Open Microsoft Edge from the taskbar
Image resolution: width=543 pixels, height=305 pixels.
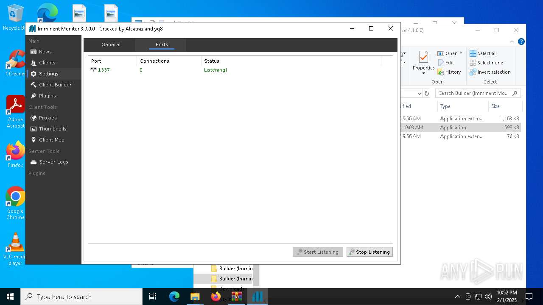coord(174,297)
